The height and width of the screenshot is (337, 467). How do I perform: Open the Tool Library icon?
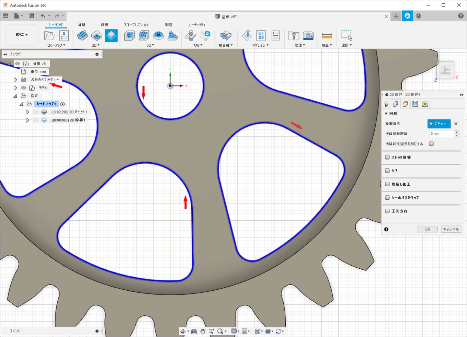click(x=293, y=36)
